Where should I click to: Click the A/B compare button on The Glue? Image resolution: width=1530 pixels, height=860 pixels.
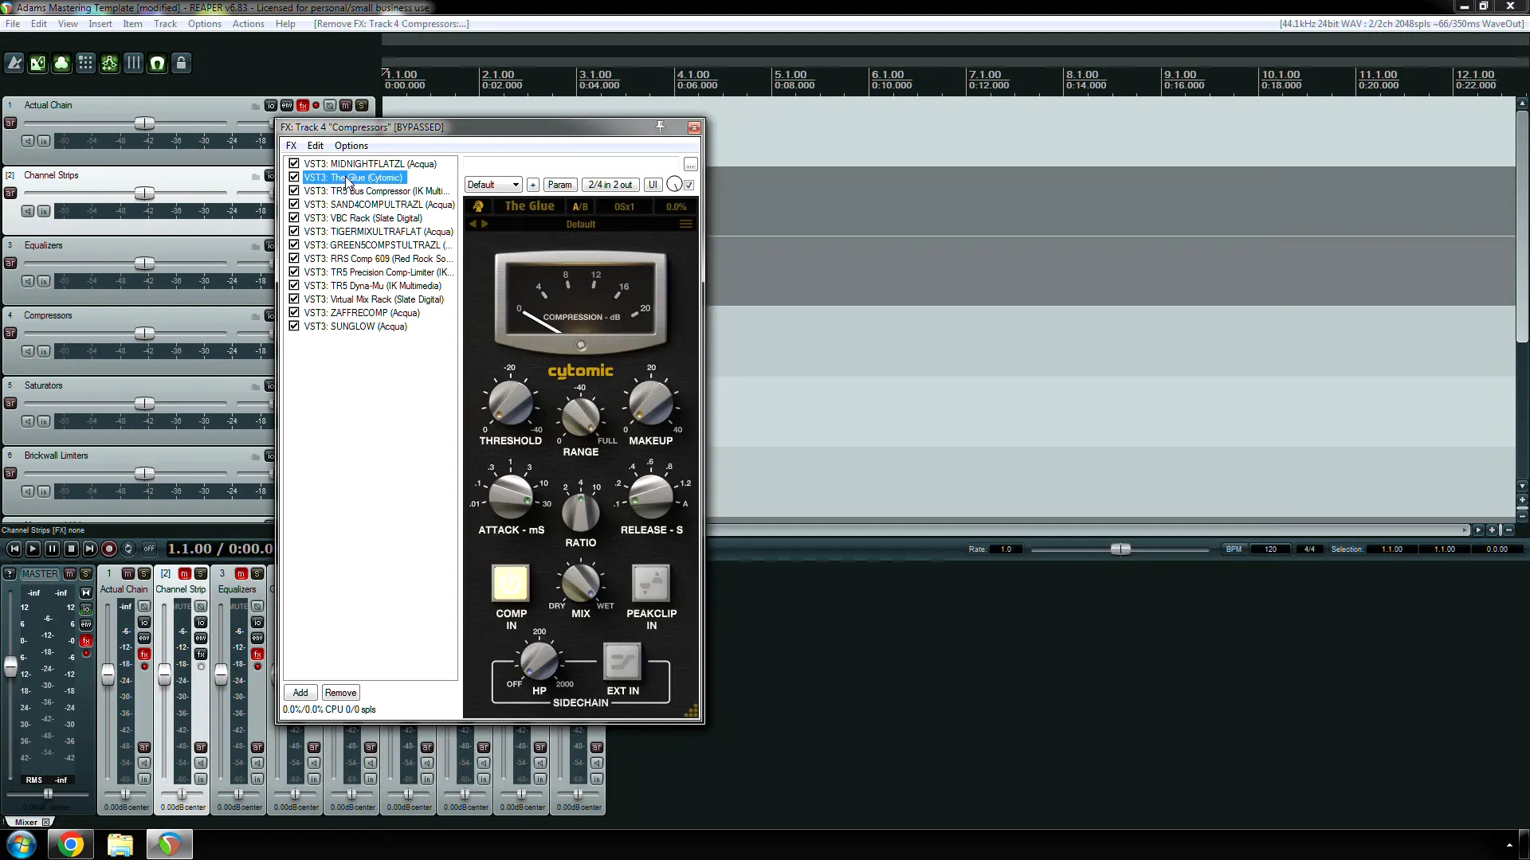tap(580, 206)
